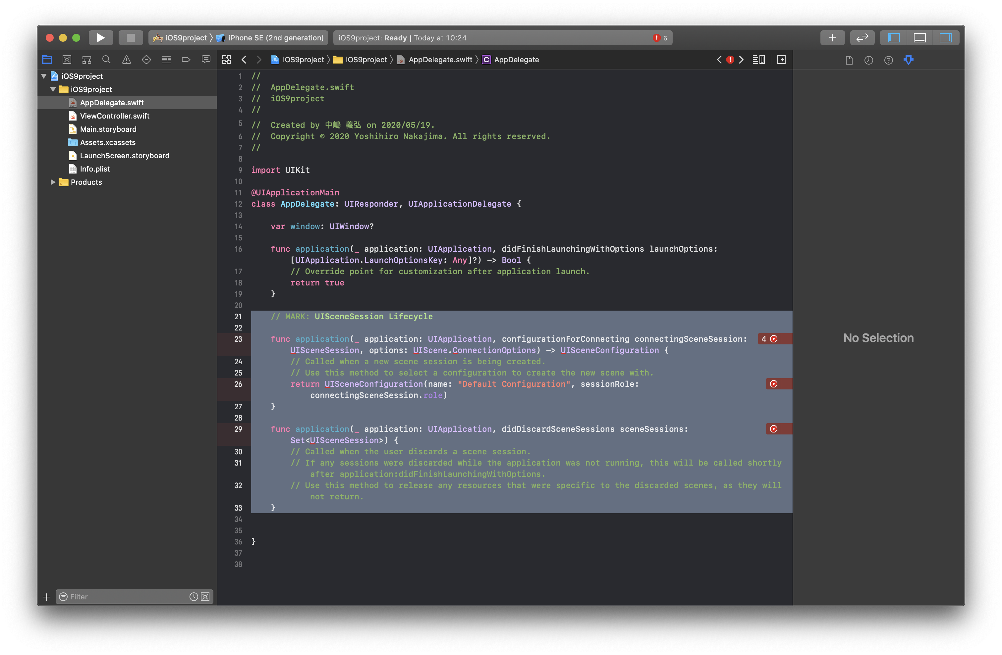Add an editor on the right
The height and width of the screenshot is (655, 1002).
tap(781, 60)
